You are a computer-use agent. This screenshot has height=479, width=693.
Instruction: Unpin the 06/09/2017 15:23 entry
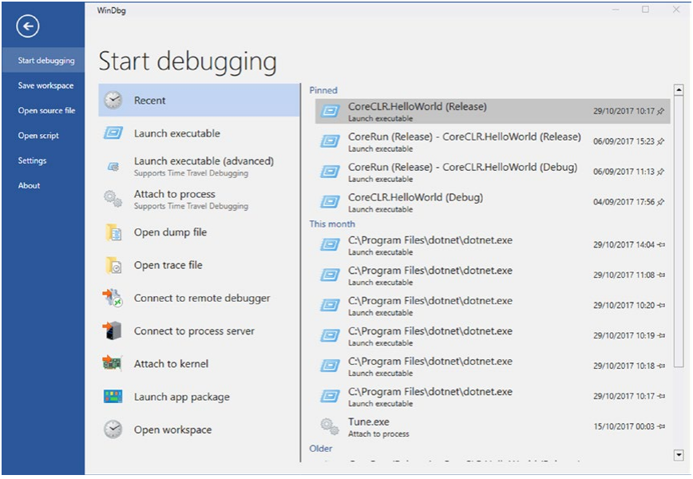tap(660, 142)
